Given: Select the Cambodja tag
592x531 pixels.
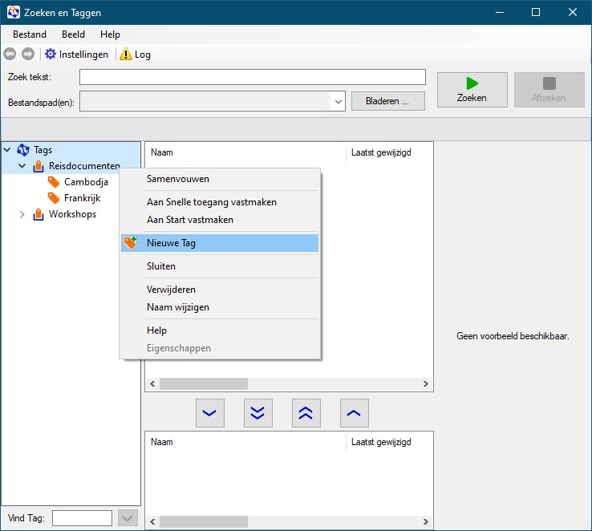Looking at the screenshot, I should pos(86,182).
